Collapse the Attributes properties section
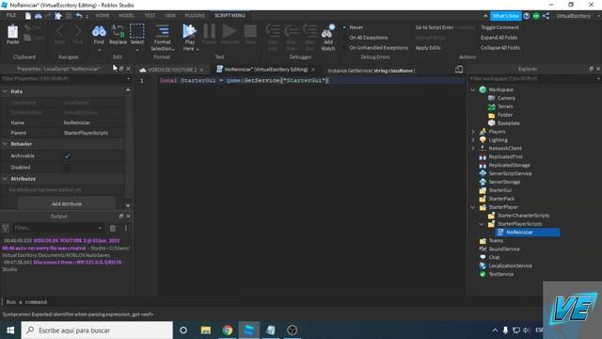The width and height of the screenshot is (602, 339). (x=5, y=179)
